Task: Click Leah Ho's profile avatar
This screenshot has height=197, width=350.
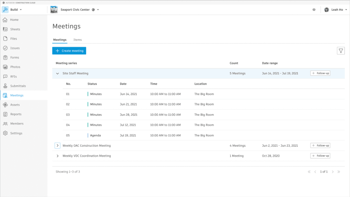Action: tap(327, 10)
